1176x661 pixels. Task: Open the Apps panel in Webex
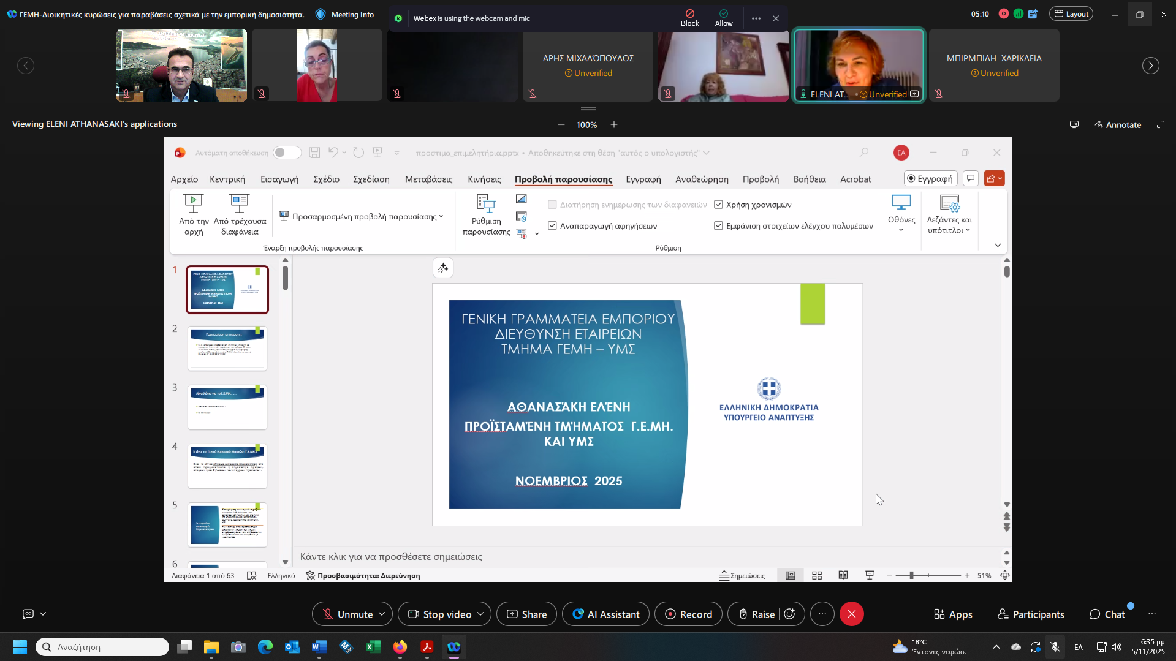coord(952,614)
